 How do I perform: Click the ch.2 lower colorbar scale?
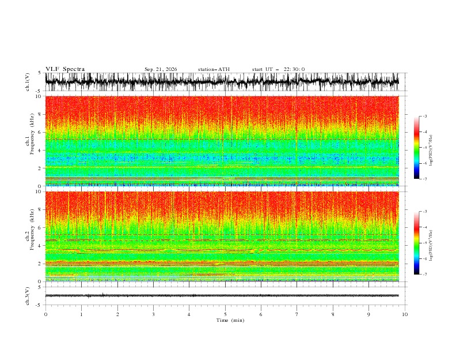[416, 243]
